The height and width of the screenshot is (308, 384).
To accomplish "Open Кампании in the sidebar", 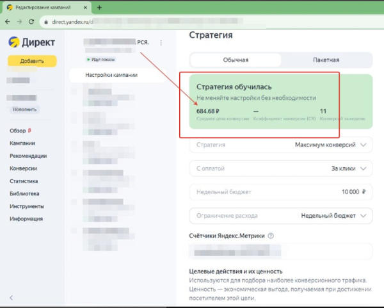I will (22, 143).
